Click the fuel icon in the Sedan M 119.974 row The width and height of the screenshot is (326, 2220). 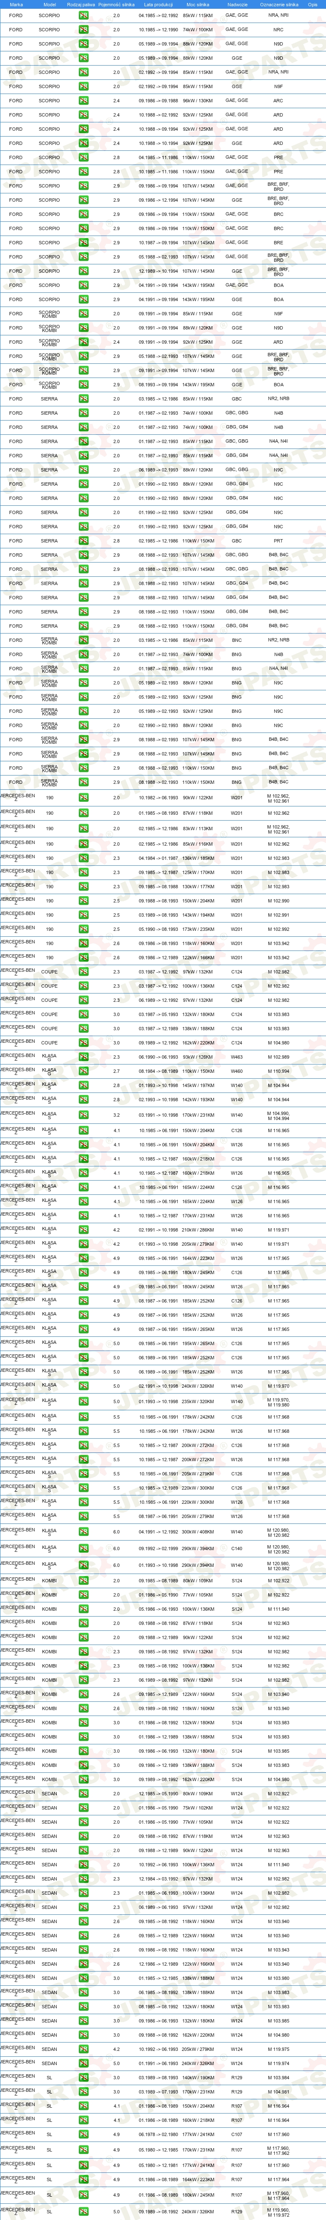coord(83,2063)
